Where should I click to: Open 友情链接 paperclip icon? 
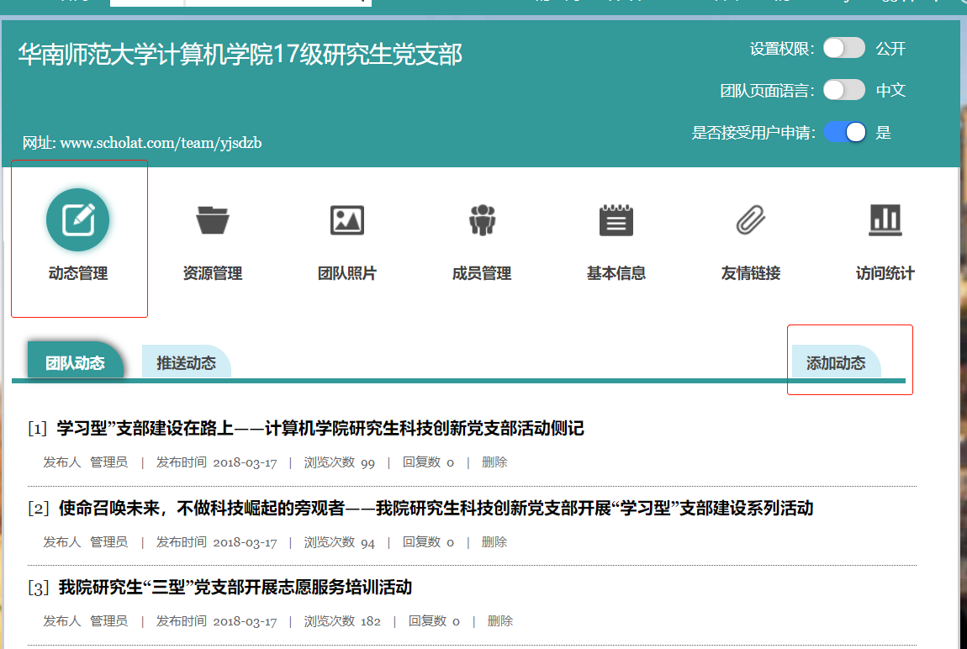(x=751, y=220)
